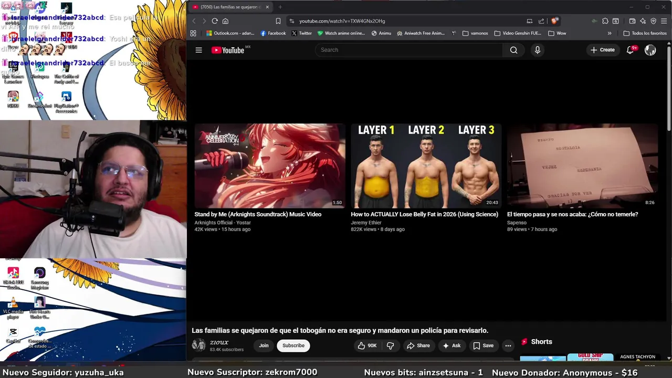Open CapCut desktop shortcut
This screenshot has width=672, height=378.
[13, 335]
